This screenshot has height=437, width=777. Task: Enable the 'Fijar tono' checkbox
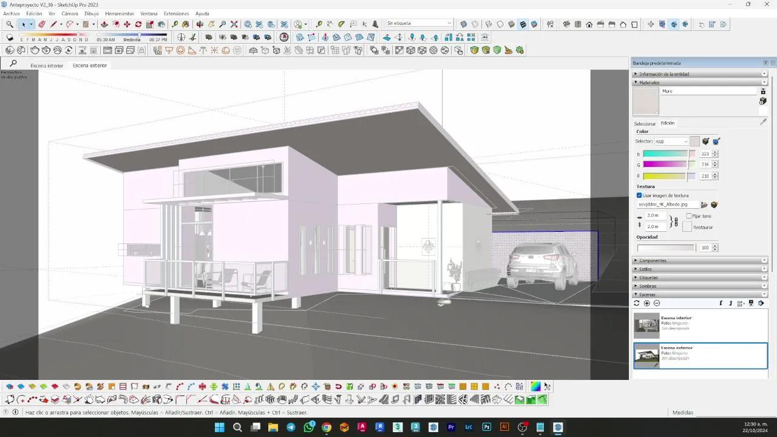point(689,216)
